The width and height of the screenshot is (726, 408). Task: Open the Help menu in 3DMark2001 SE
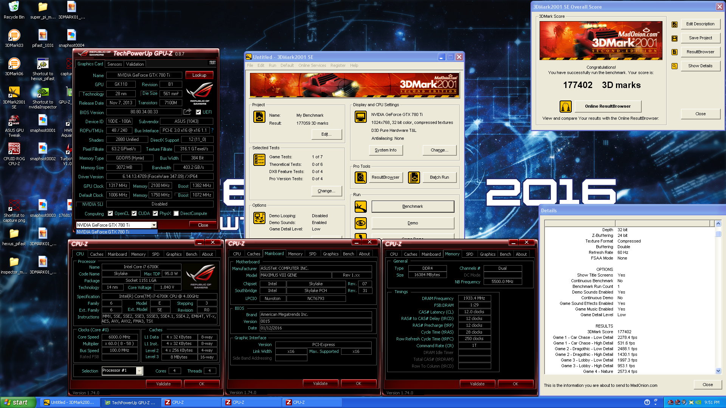pos(354,65)
